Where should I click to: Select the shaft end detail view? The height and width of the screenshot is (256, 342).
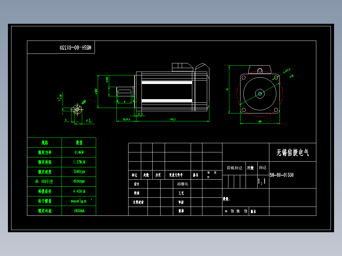coord(77,109)
